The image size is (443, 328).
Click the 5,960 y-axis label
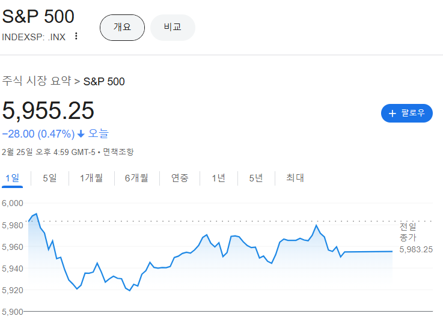point(13,247)
